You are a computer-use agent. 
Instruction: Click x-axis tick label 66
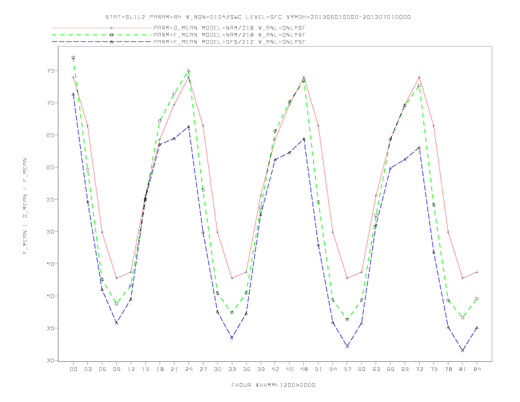391,369
